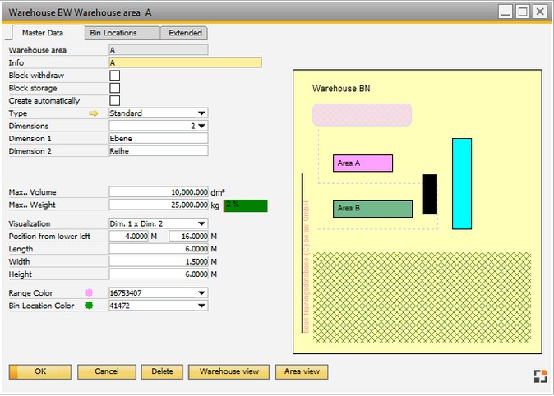The width and height of the screenshot is (554, 396).
Task: Click the Info input field
Action: pos(186,62)
